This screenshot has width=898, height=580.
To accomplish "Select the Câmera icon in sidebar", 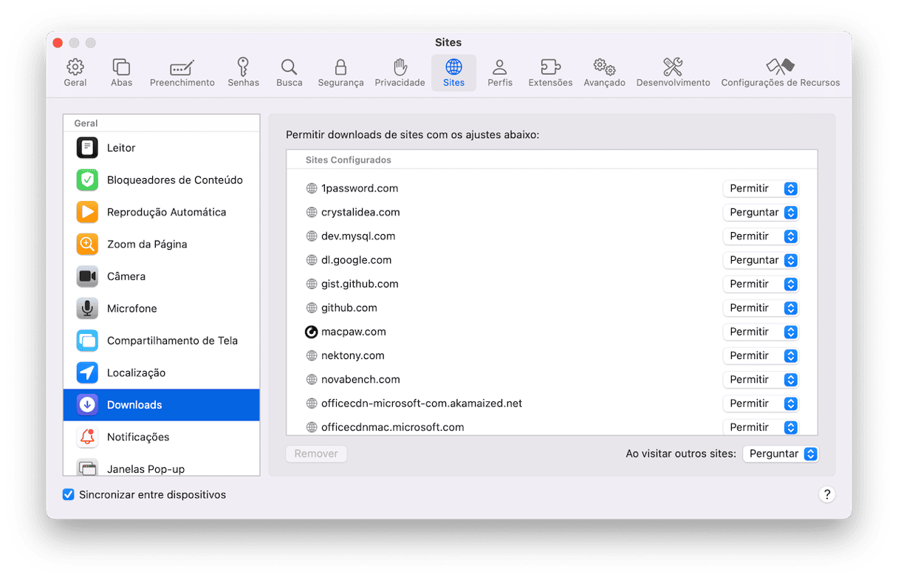I will [87, 276].
